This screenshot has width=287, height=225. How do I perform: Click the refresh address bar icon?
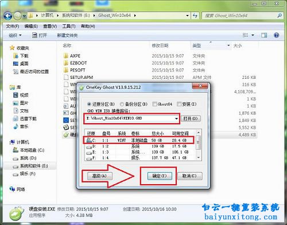click(x=195, y=16)
